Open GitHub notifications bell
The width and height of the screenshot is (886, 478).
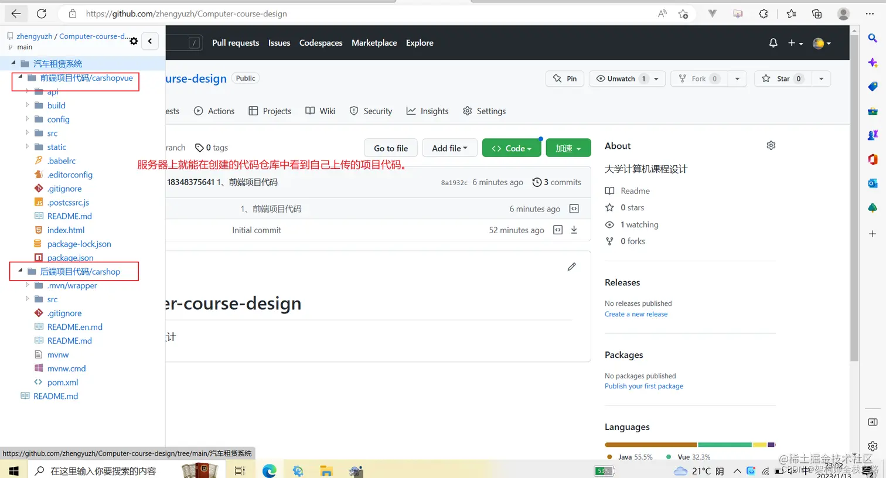(773, 43)
